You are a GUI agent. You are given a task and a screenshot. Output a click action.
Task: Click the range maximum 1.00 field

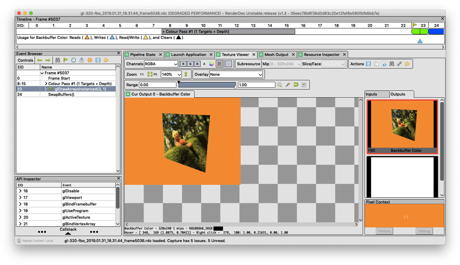(257, 85)
